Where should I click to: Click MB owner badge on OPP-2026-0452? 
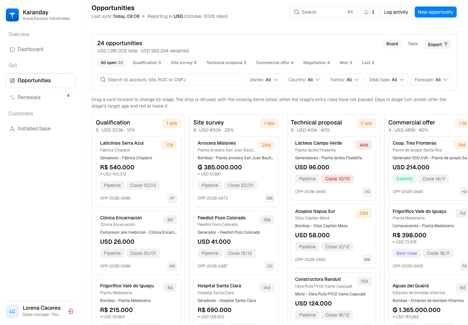(367, 260)
